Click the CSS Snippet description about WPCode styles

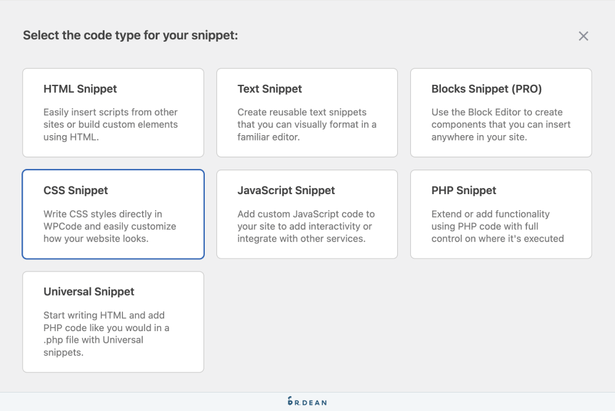[x=109, y=226]
